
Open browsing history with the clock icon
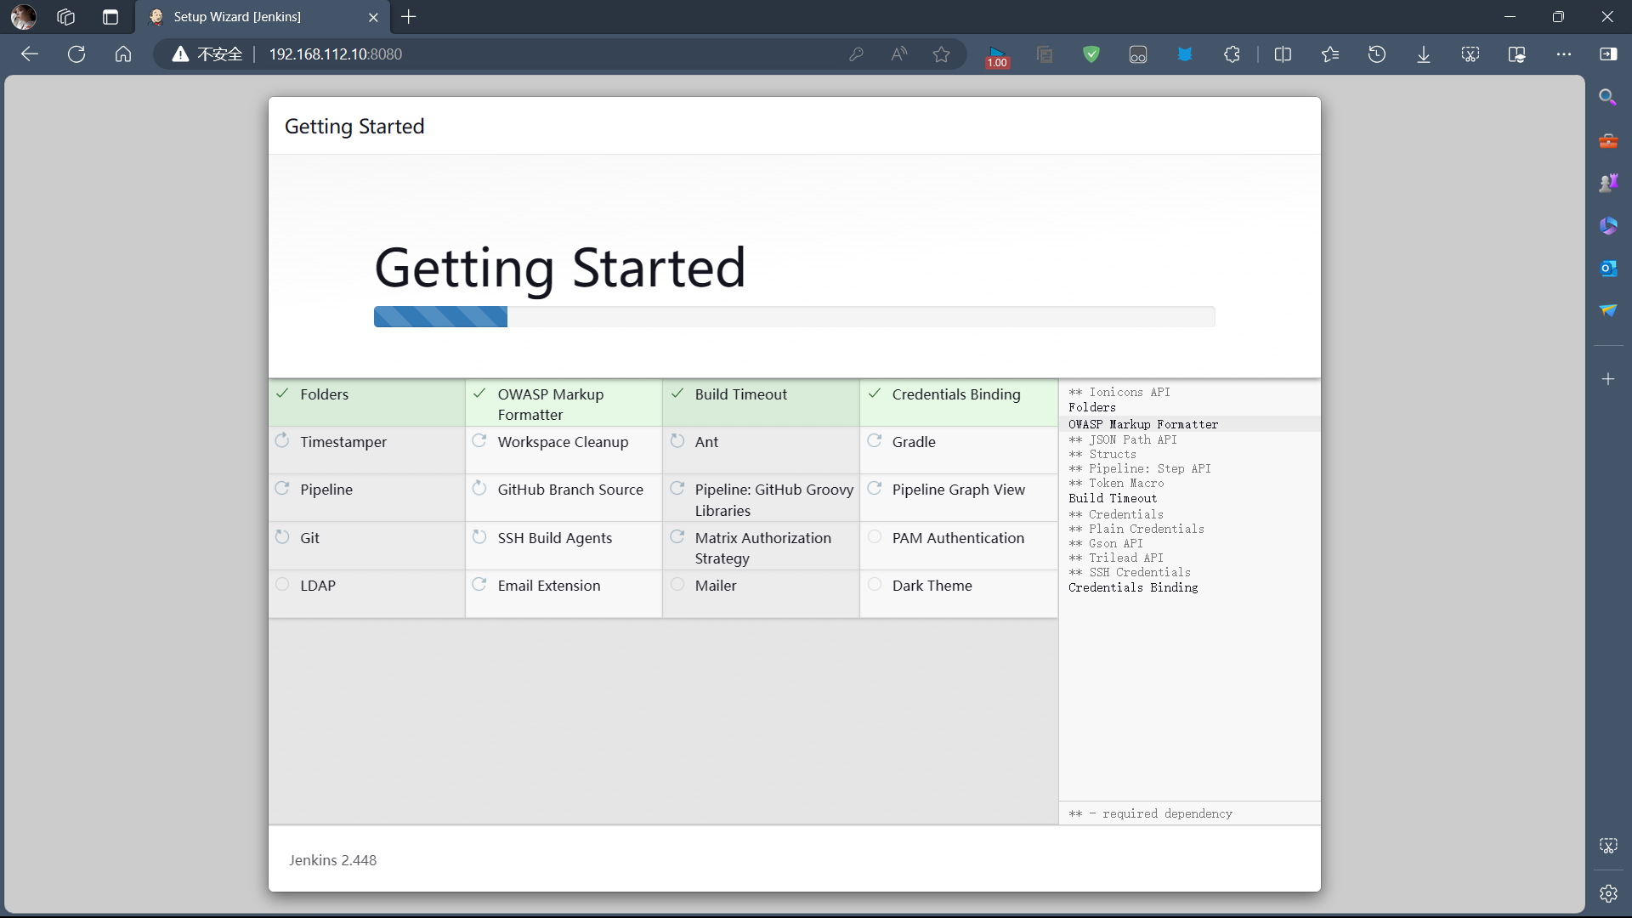pyautogui.click(x=1377, y=54)
